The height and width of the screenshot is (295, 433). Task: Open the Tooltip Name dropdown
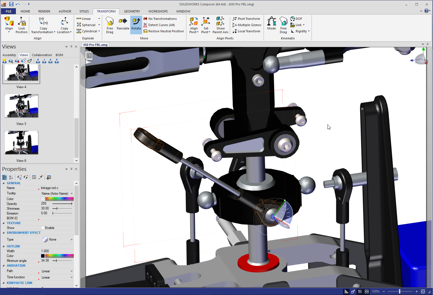(72, 194)
